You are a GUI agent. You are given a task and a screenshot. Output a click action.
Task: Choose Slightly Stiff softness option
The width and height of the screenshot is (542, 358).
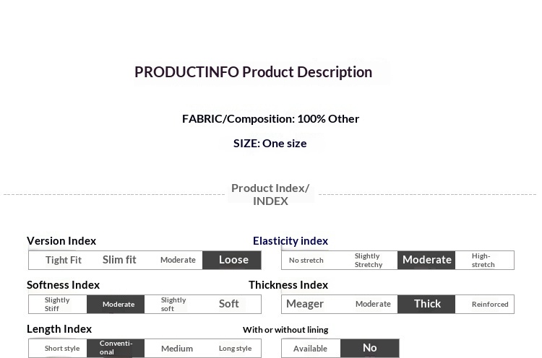pos(58,304)
